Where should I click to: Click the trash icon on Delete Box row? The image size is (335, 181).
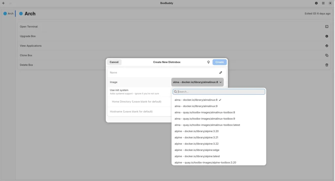click(x=327, y=65)
